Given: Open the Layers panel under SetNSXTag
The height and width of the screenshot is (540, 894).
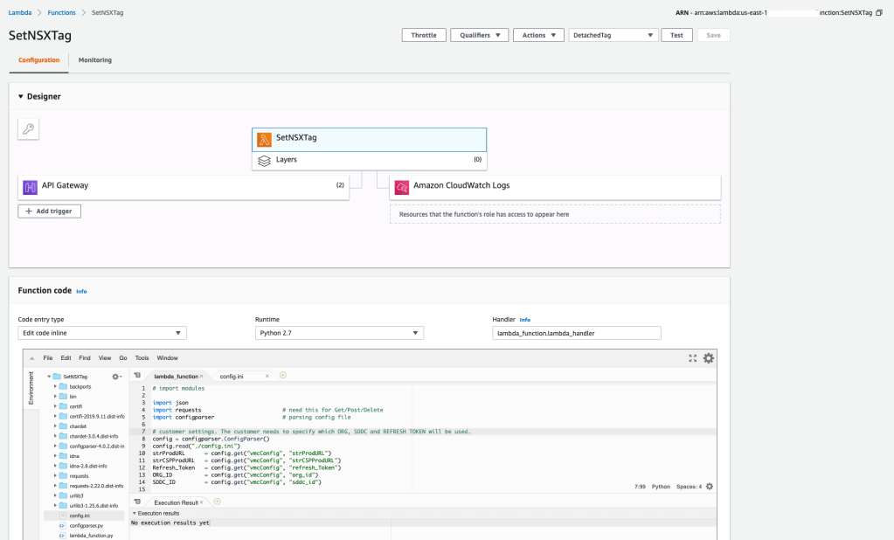Looking at the screenshot, I should tap(368, 161).
